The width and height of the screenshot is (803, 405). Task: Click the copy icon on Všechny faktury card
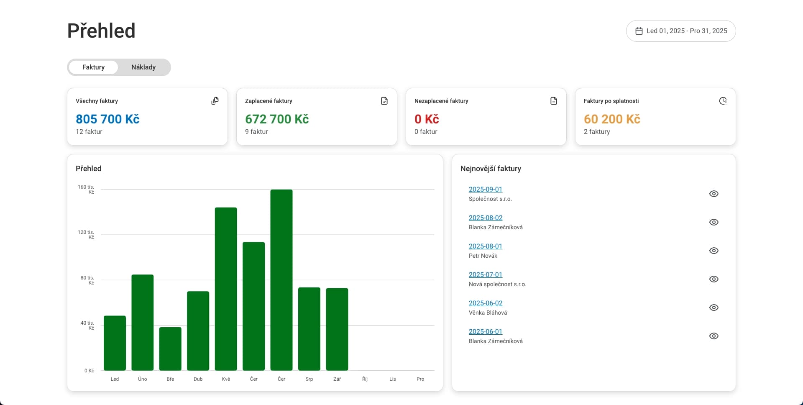pos(215,101)
